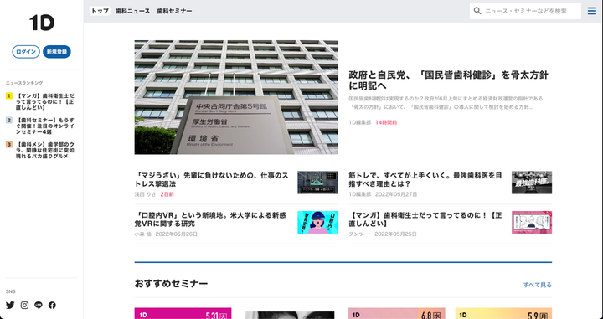
Task: Open the hamburger menu icon
Action: point(592,11)
